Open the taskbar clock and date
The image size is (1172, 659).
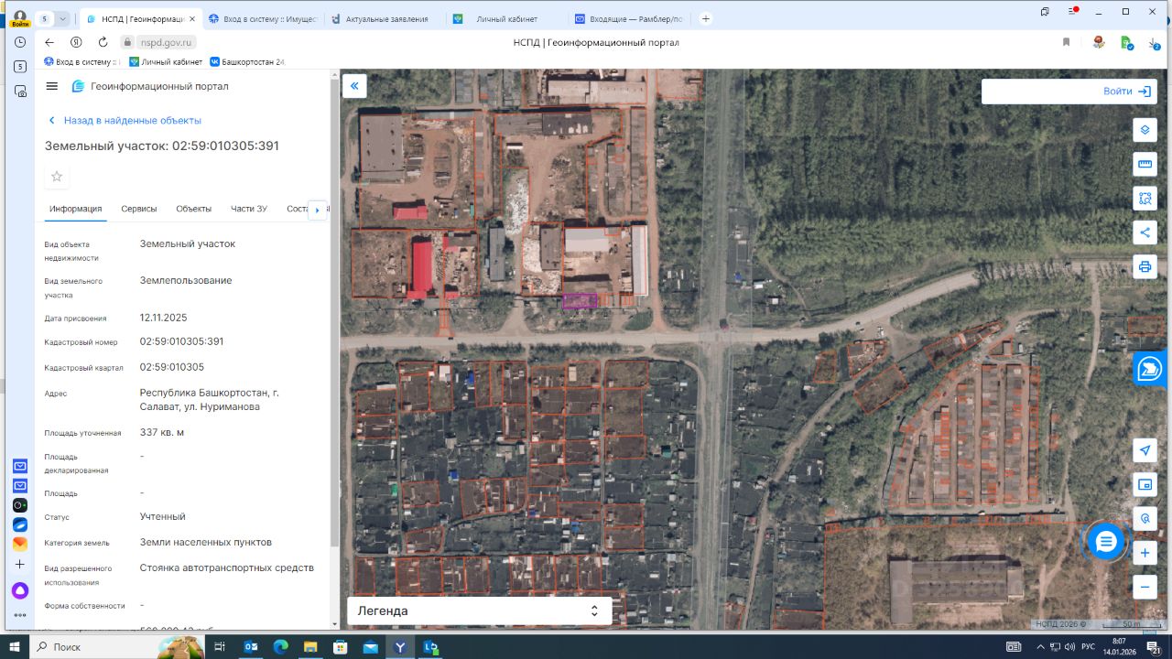click(x=1119, y=646)
